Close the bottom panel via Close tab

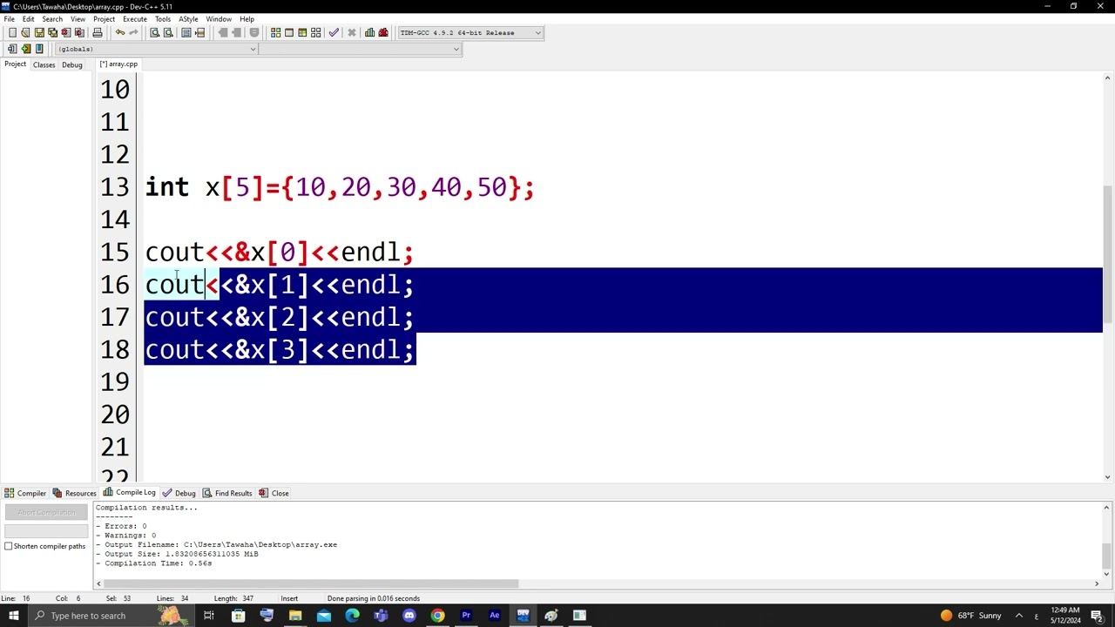click(274, 493)
